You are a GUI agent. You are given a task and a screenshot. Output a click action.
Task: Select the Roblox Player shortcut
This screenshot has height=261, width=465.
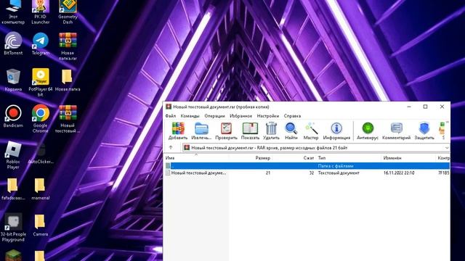click(x=13, y=155)
